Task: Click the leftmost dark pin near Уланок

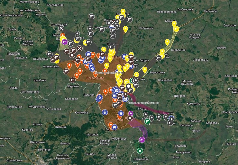Action: pyautogui.click(x=145, y=114)
